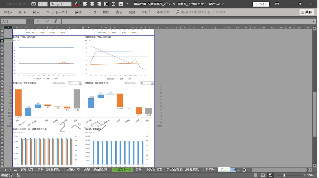Viewport: 319px width, 178px height.
Task: Open the 挿入 ribbon tab
Action: (x=36, y=12)
